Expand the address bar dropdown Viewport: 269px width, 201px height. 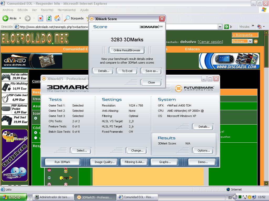[220, 27]
